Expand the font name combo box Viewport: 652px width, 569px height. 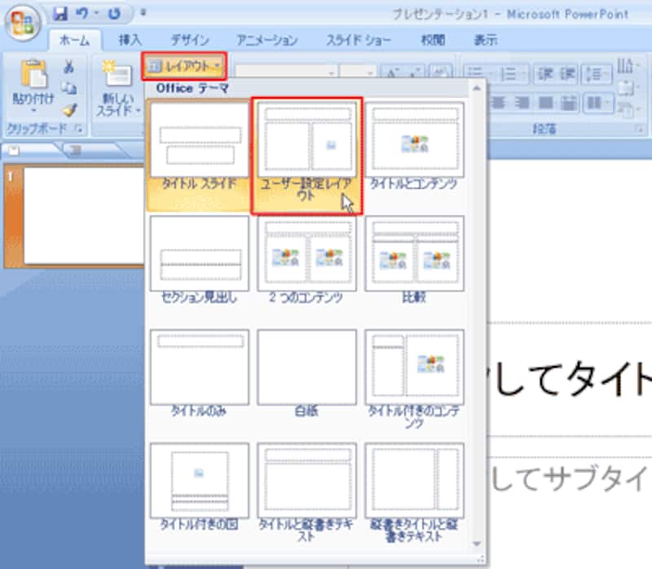click(x=331, y=73)
